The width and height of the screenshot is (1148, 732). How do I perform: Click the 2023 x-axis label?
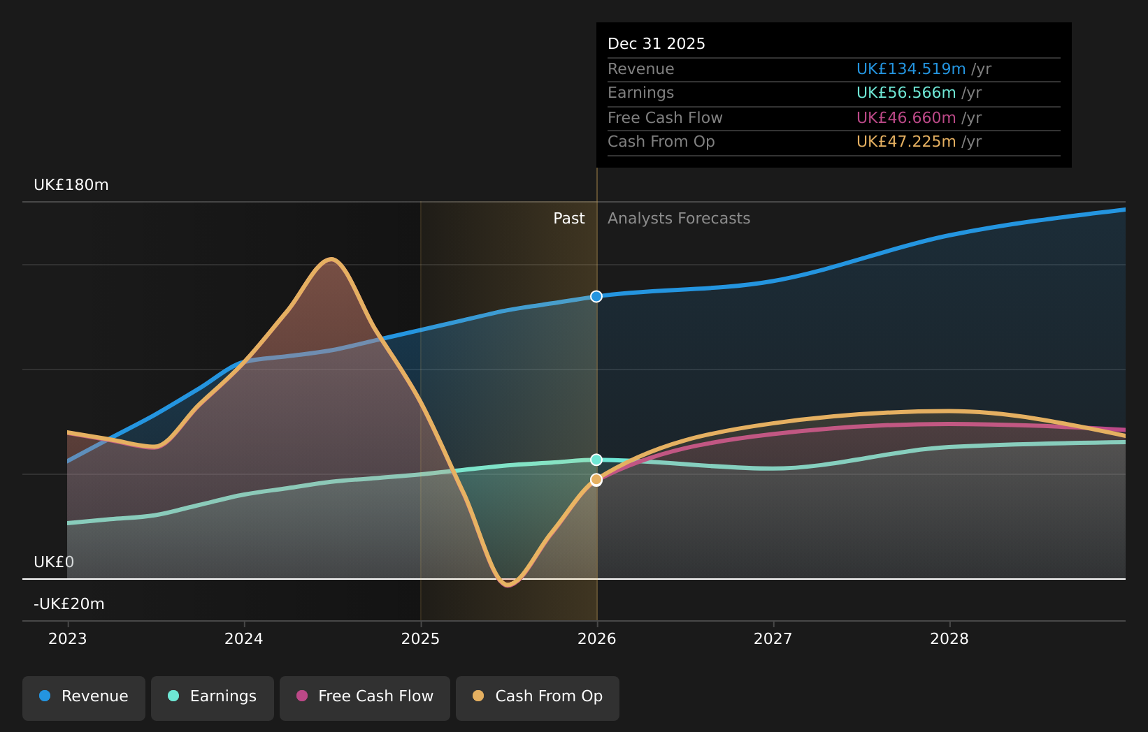click(68, 639)
